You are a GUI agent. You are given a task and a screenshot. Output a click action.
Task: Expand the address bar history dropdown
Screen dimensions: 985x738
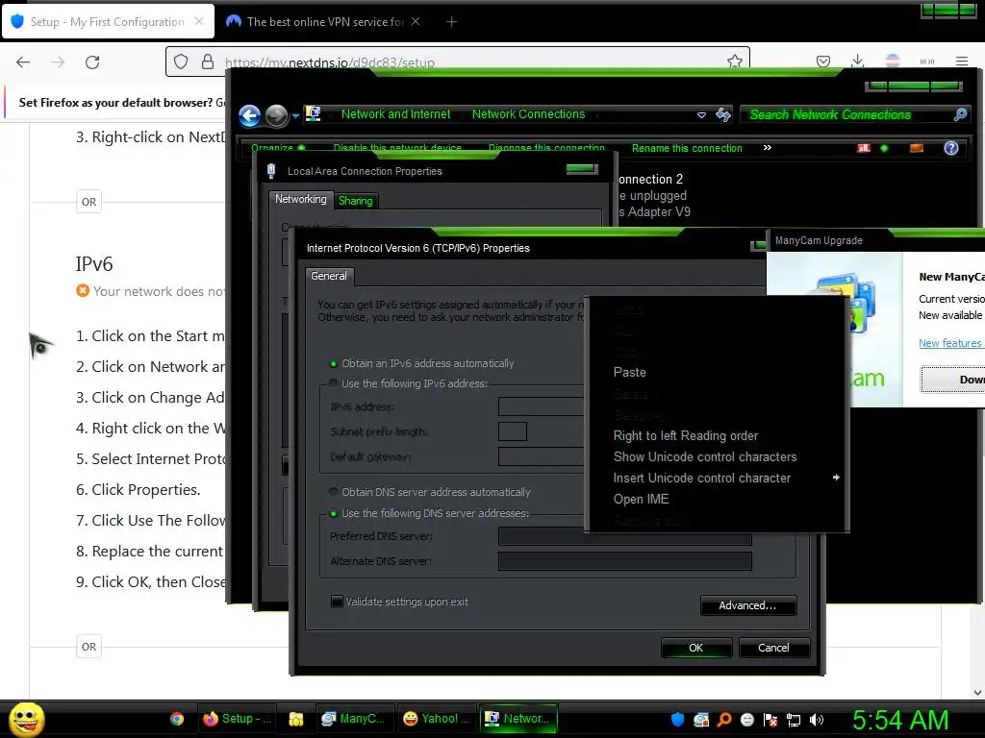click(701, 115)
